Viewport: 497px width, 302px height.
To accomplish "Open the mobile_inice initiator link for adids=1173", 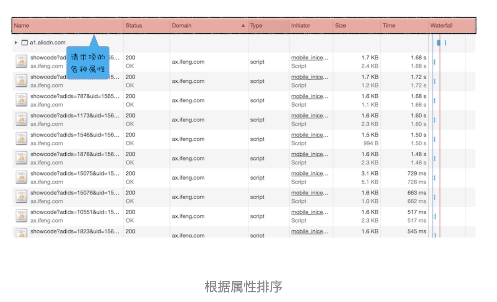I will pyautogui.click(x=310, y=115).
